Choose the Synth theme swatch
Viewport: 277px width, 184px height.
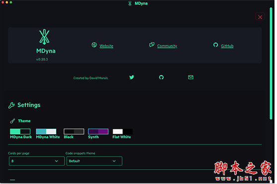(x=98, y=131)
